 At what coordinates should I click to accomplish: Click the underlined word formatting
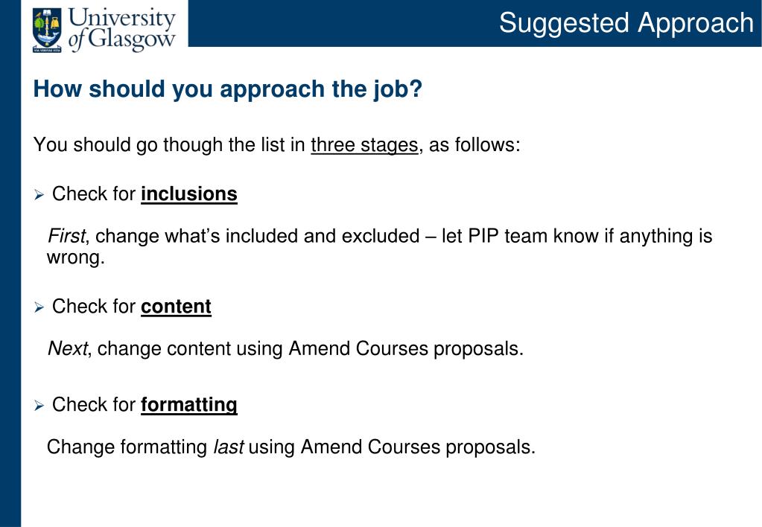pos(189,405)
